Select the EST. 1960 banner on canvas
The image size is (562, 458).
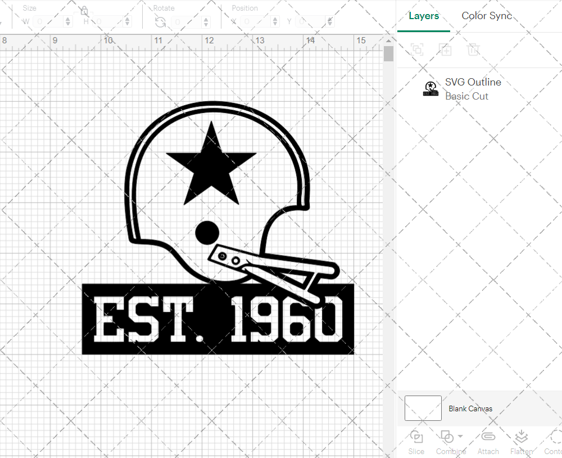218,319
